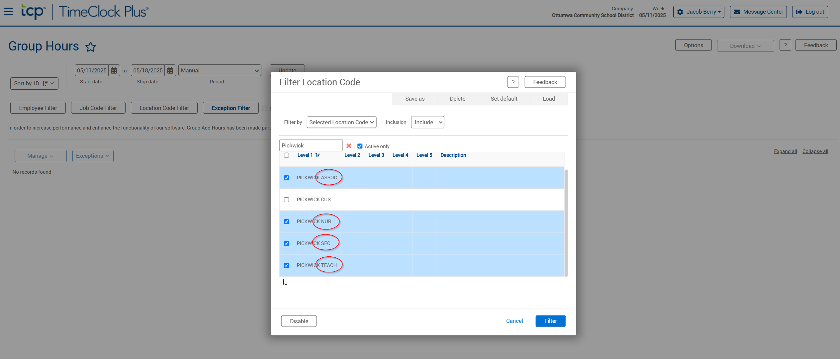The image size is (840, 359).
Task: Open the Inclusion Include dropdown
Action: point(427,122)
